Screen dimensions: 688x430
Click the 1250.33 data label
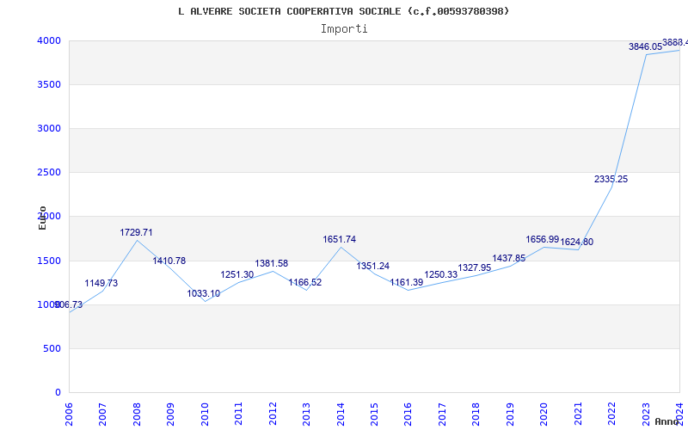click(441, 275)
